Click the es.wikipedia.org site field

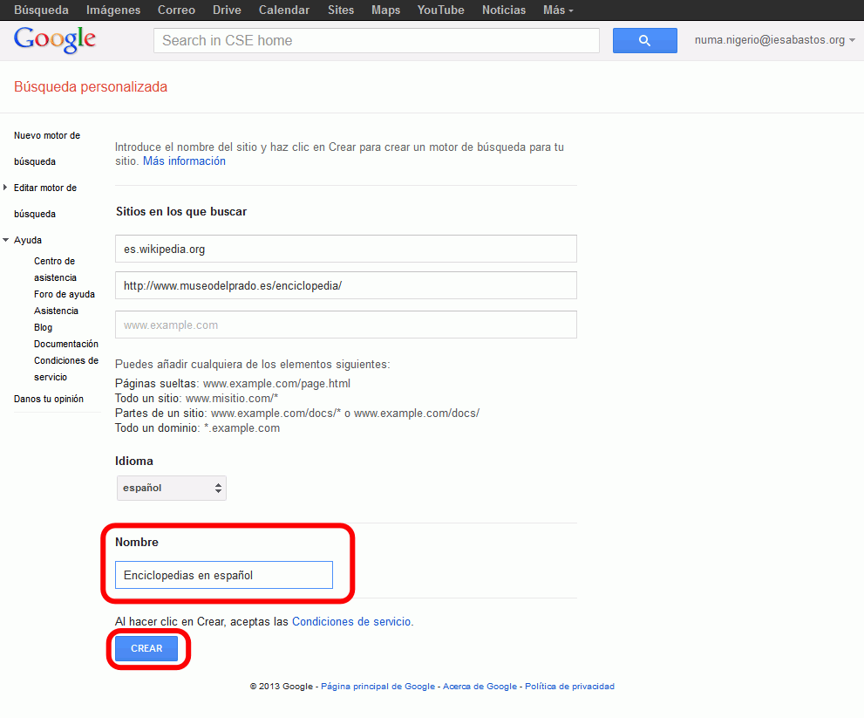click(346, 249)
